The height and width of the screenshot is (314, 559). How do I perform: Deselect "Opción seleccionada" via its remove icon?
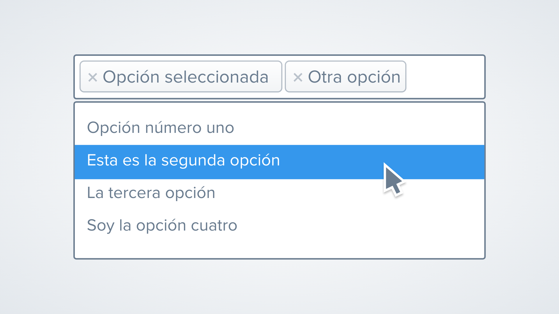pyautogui.click(x=93, y=77)
